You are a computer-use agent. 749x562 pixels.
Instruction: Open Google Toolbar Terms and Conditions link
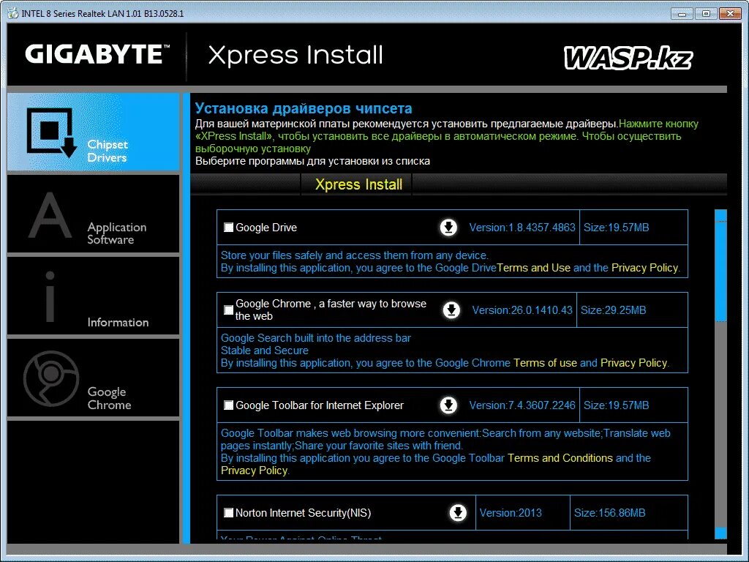(560, 458)
